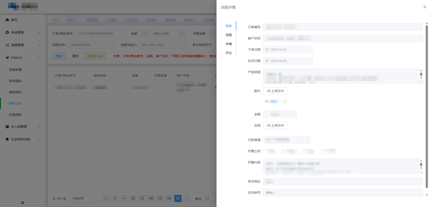Click the 发货单号 input field
433x207 pixels.
[343, 192]
